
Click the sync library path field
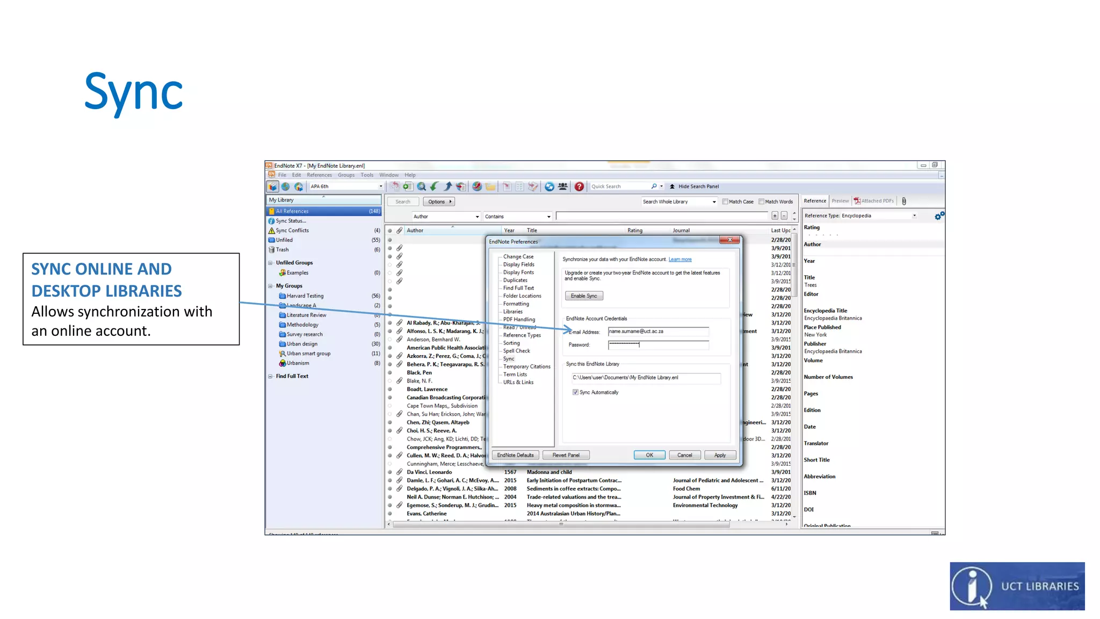(646, 378)
